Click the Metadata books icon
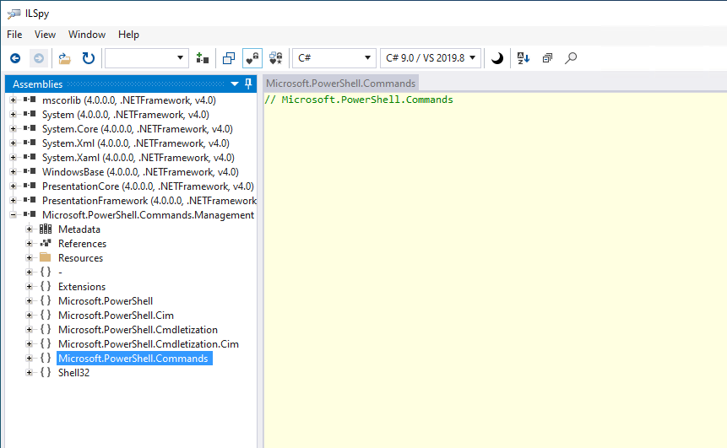The height and width of the screenshot is (448, 727). [x=46, y=229]
